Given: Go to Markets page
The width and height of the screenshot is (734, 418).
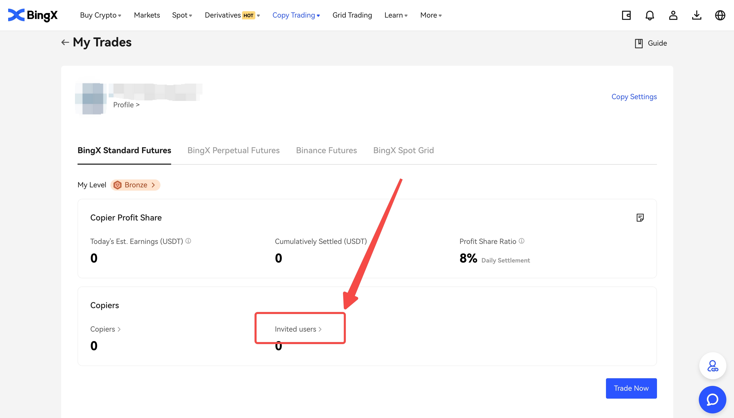Looking at the screenshot, I should (x=147, y=15).
